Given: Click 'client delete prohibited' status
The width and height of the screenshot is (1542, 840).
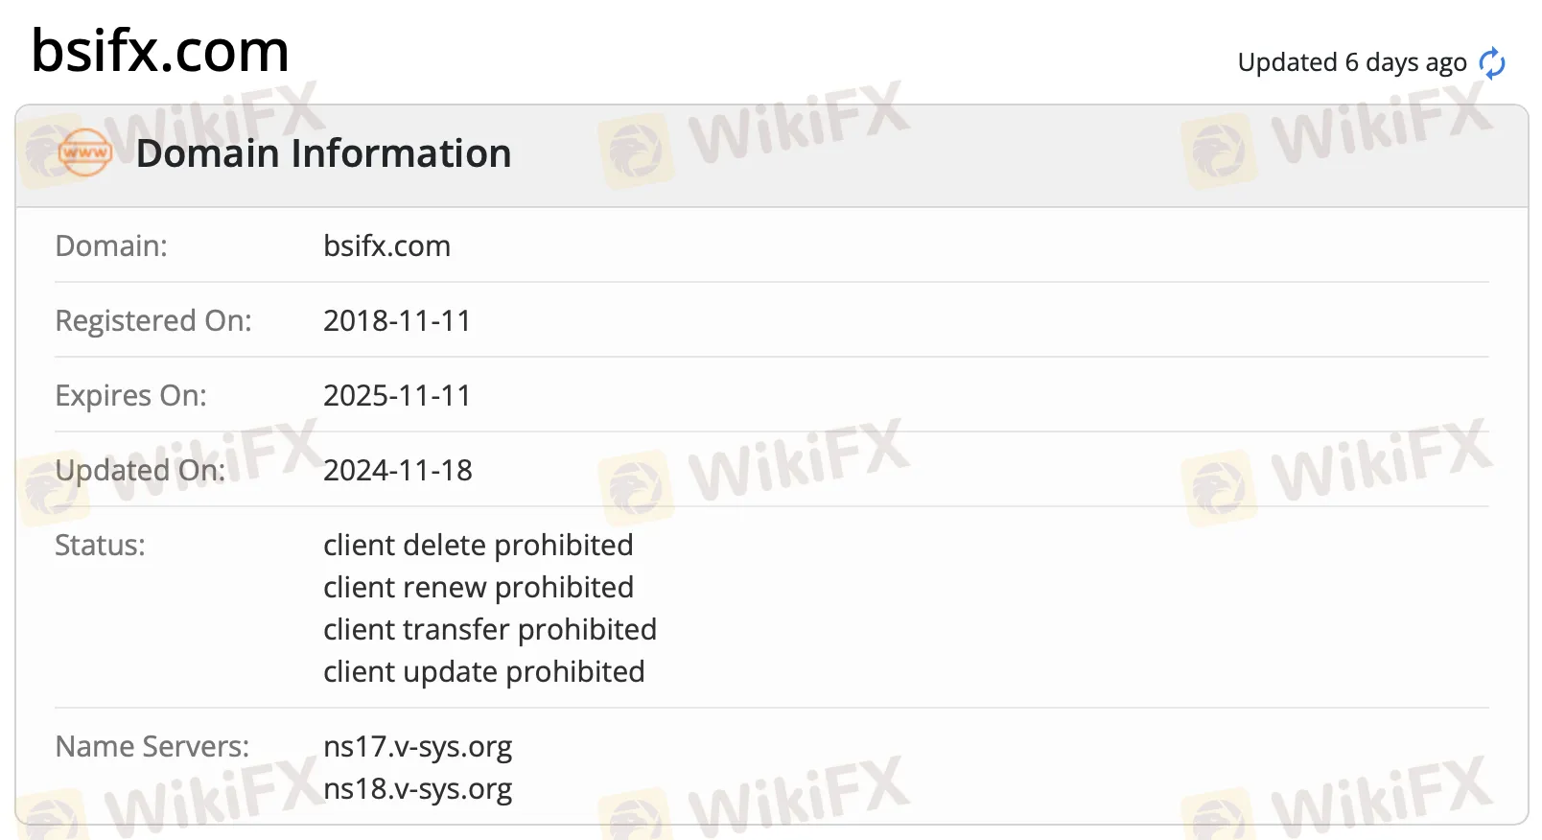Looking at the screenshot, I should (x=479, y=545).
